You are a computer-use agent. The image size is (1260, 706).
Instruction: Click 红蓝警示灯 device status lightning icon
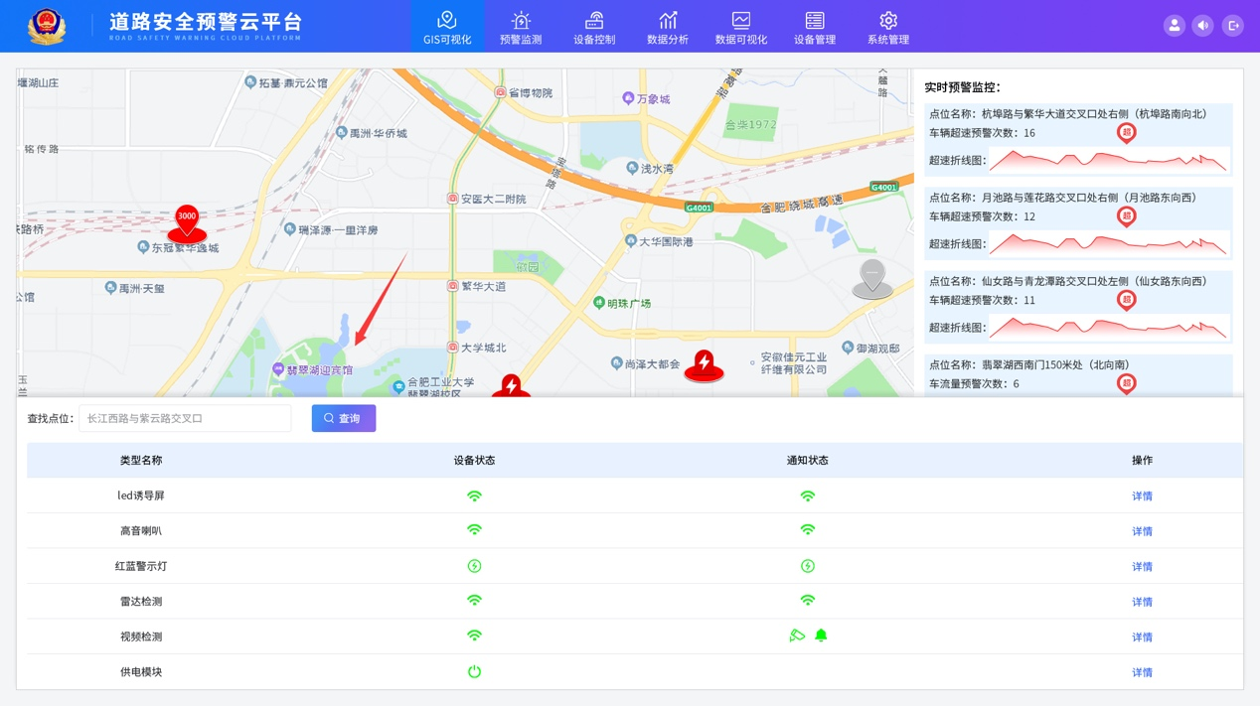[x=474, y=566]
